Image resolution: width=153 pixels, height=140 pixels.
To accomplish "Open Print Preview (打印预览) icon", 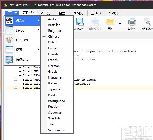I will [147, 22].
